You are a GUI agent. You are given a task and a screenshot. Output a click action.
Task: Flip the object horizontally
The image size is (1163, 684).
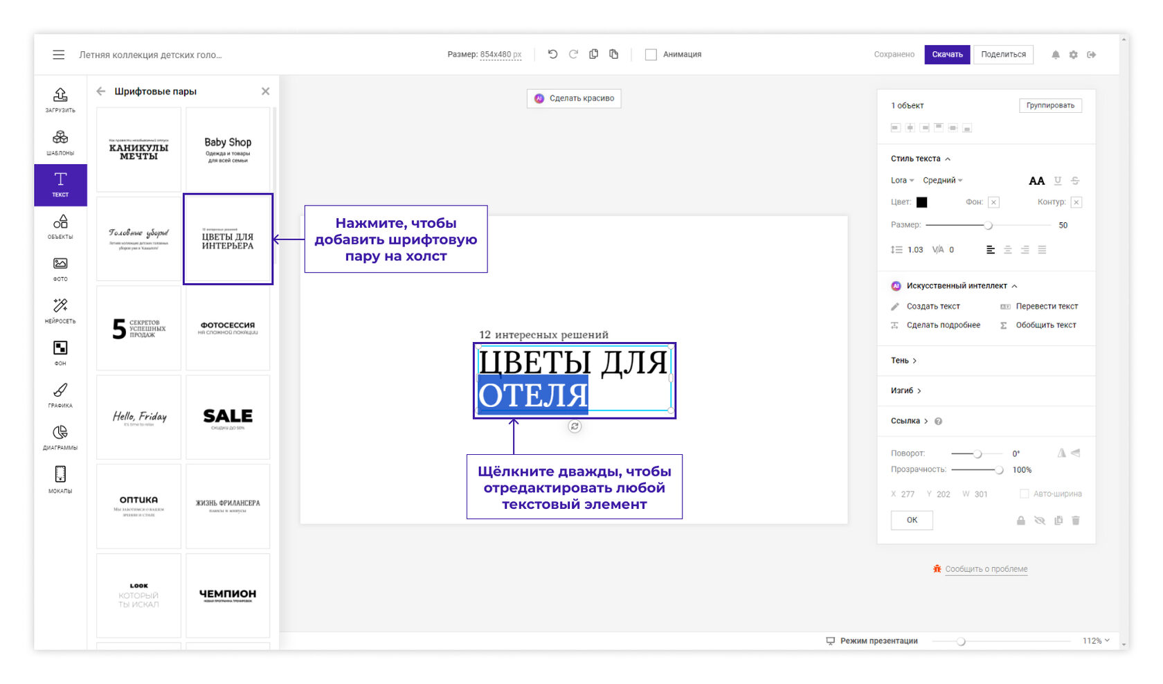click(1061, 453)
